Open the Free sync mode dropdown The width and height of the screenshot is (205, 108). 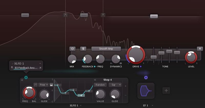click(x=43, y=85)
